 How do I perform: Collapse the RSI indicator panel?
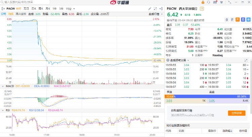tap(3, 111)
